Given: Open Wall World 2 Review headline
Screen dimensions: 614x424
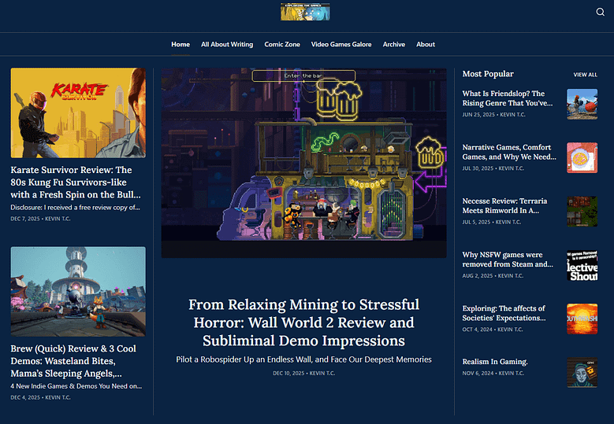Looking at the screenshot, I should pos(304,323).
